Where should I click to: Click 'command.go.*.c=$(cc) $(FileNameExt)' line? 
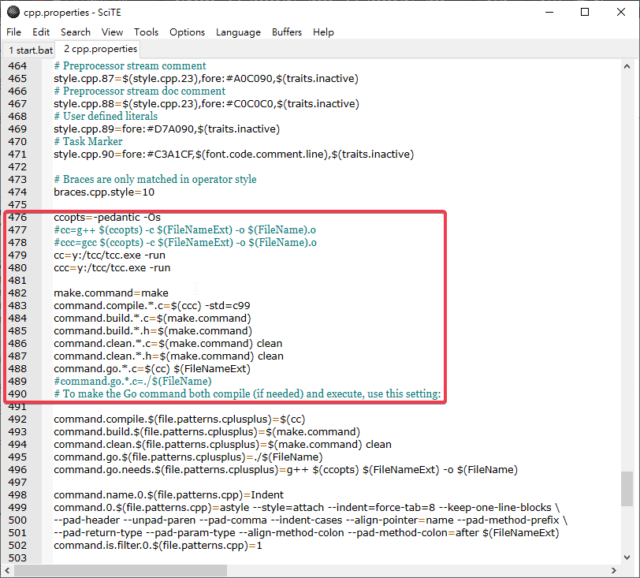(x=152, y=369)
